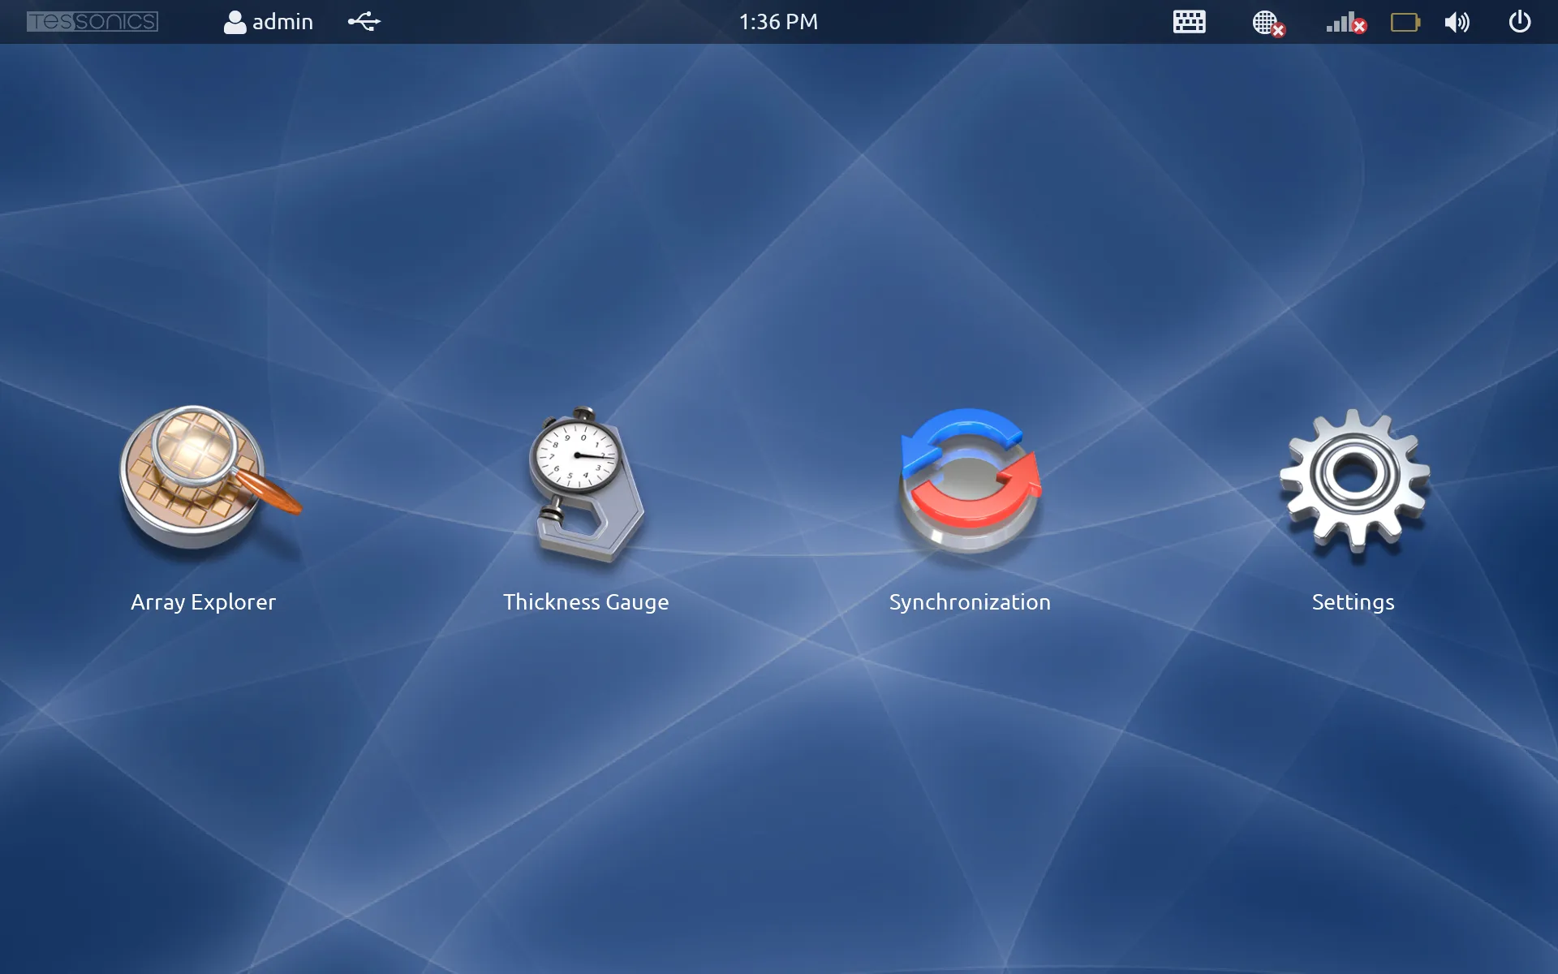Select the Thickness Gauge text label

[586, 601]
